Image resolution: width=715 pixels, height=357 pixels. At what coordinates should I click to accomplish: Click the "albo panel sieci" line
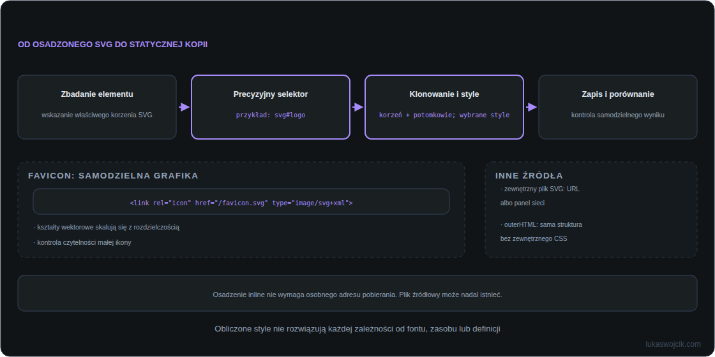click(523, 203)
